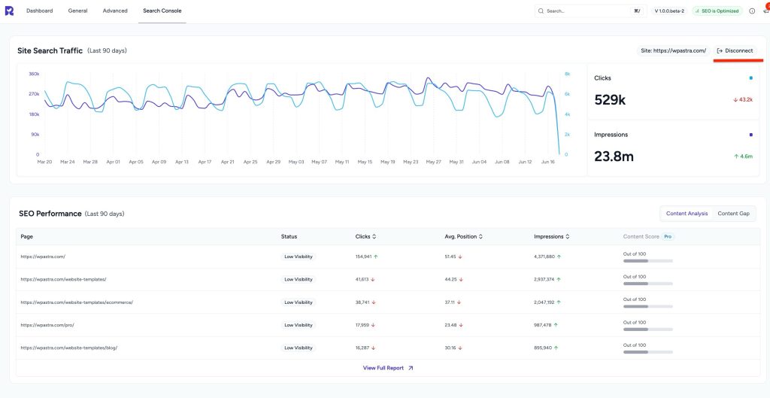Image resolution: width=770 pixels, height=398 pixels.
Task: Click the 17,959 clicks value
Action: click(x=362, y=325)
